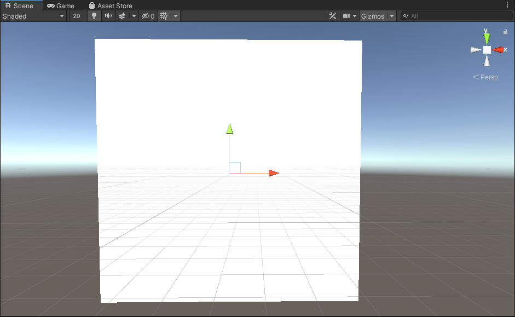Toggle 2D view mode button
The width and height of the screenshot is (515, 317).
click(x=77, y=16)
